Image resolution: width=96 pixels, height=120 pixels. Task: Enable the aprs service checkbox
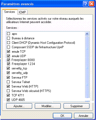click(8, 34)
